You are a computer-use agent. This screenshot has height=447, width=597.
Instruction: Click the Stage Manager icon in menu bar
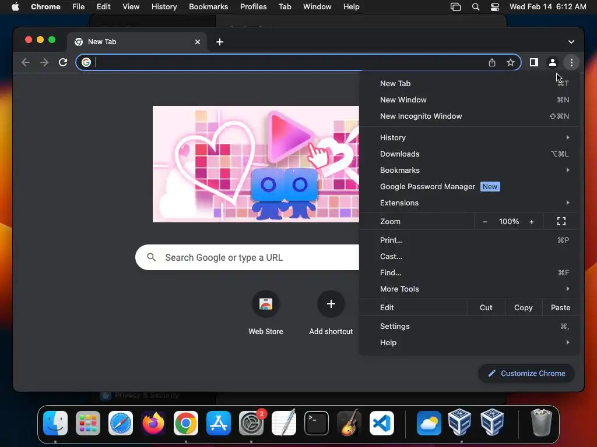click(x=455, y=7)
